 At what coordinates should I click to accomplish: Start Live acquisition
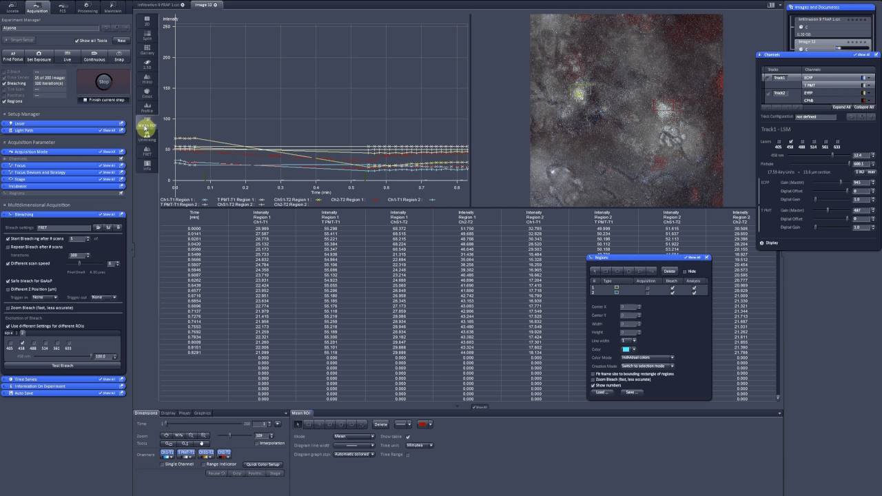[68, 56]
